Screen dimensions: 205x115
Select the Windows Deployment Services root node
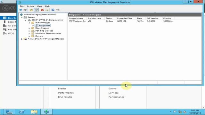[x=40, y=15]
